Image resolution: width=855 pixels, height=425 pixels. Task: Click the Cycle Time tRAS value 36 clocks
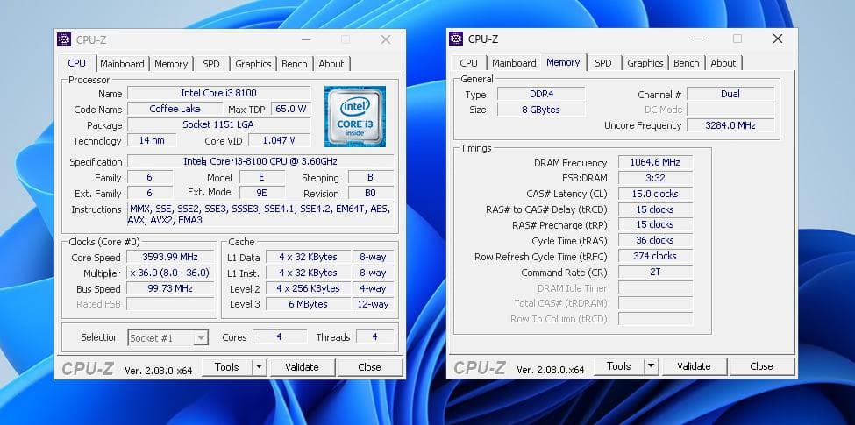655,240
